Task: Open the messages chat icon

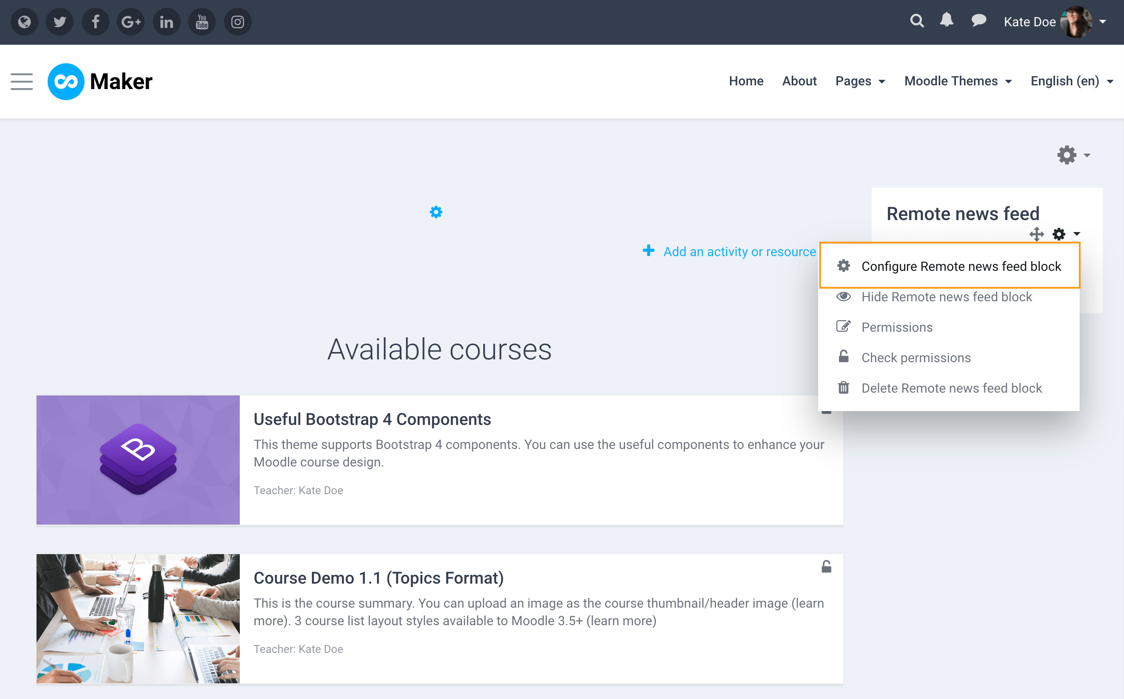Action: click(978, 21)
